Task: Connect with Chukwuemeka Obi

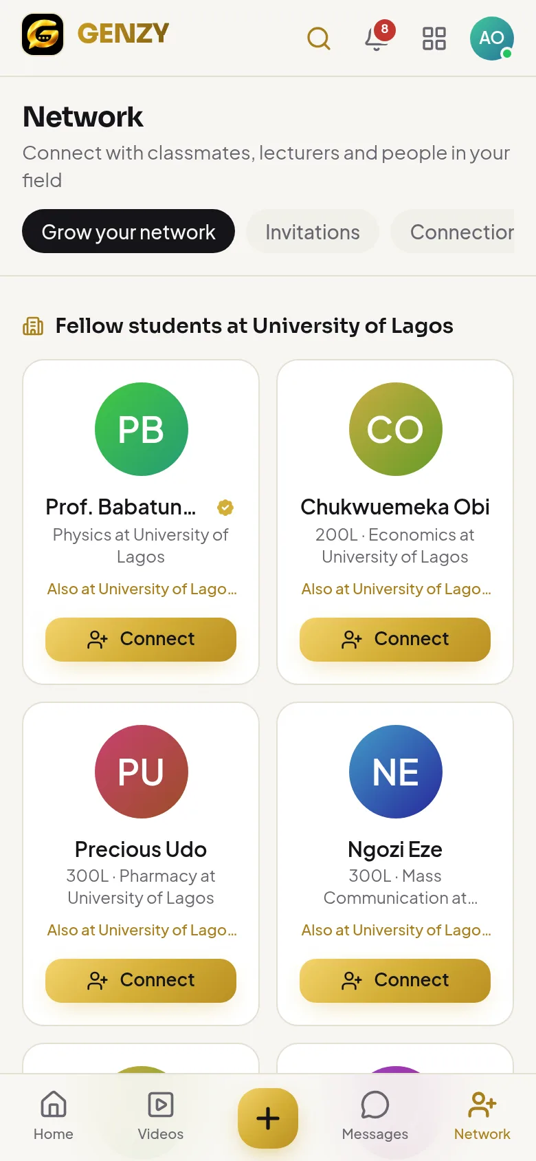Action: coord(395,640)
